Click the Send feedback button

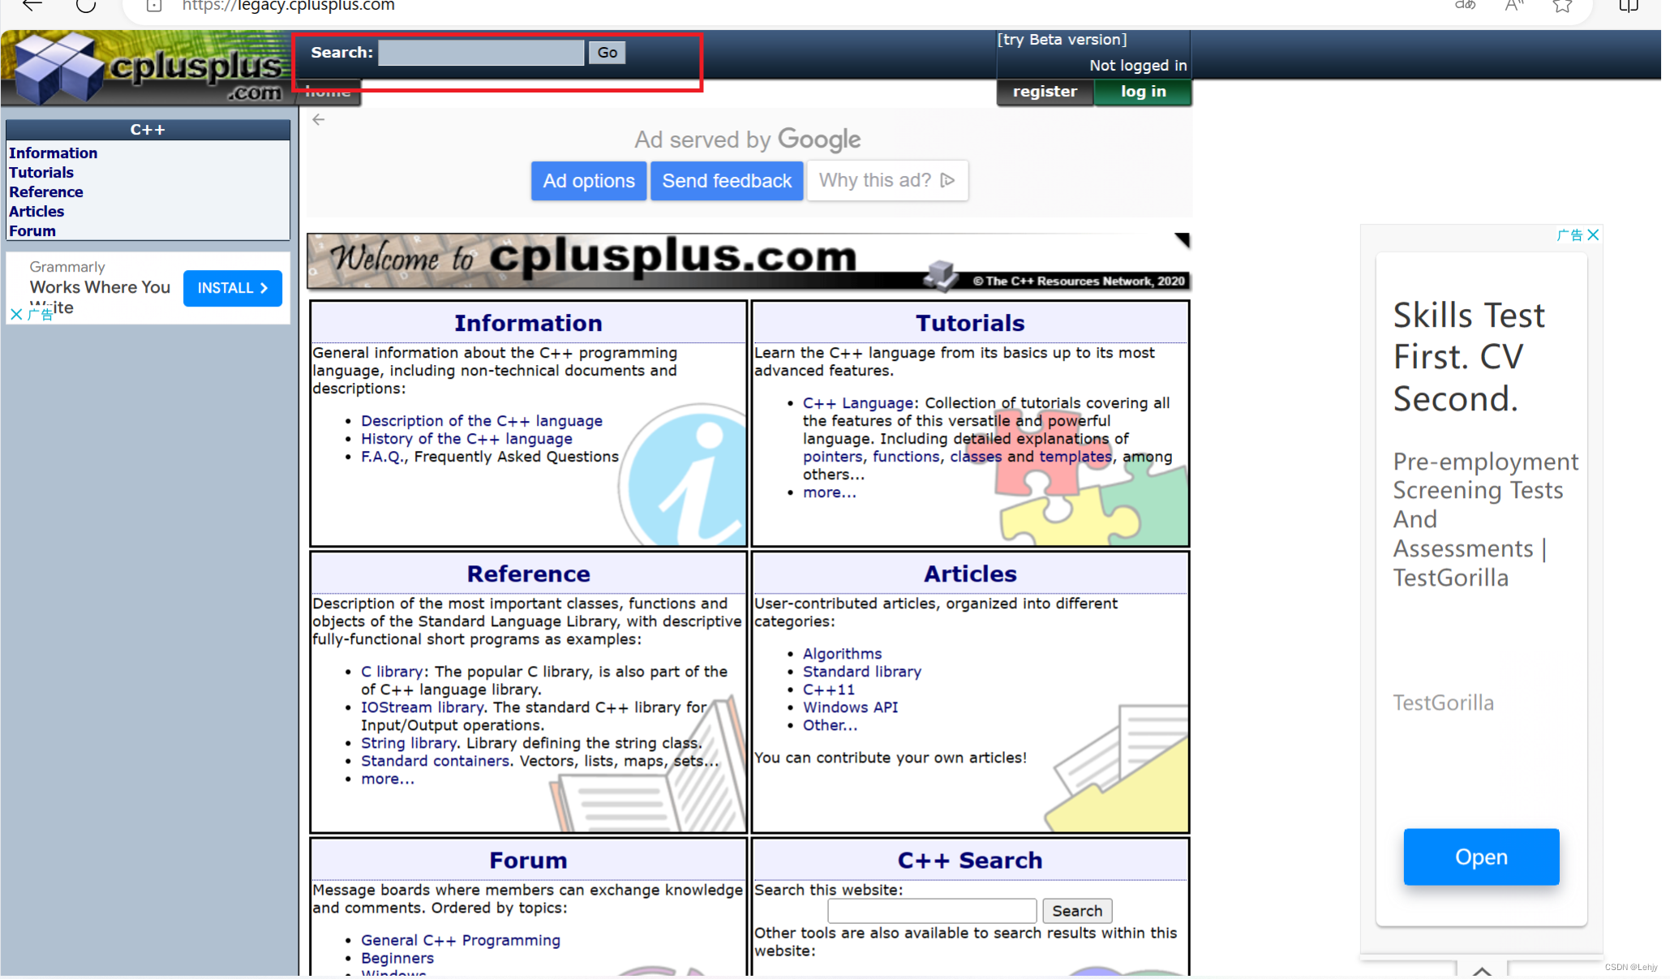[x=727, y=181]
